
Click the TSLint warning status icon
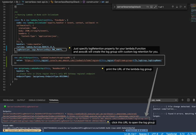coord(191,134)
